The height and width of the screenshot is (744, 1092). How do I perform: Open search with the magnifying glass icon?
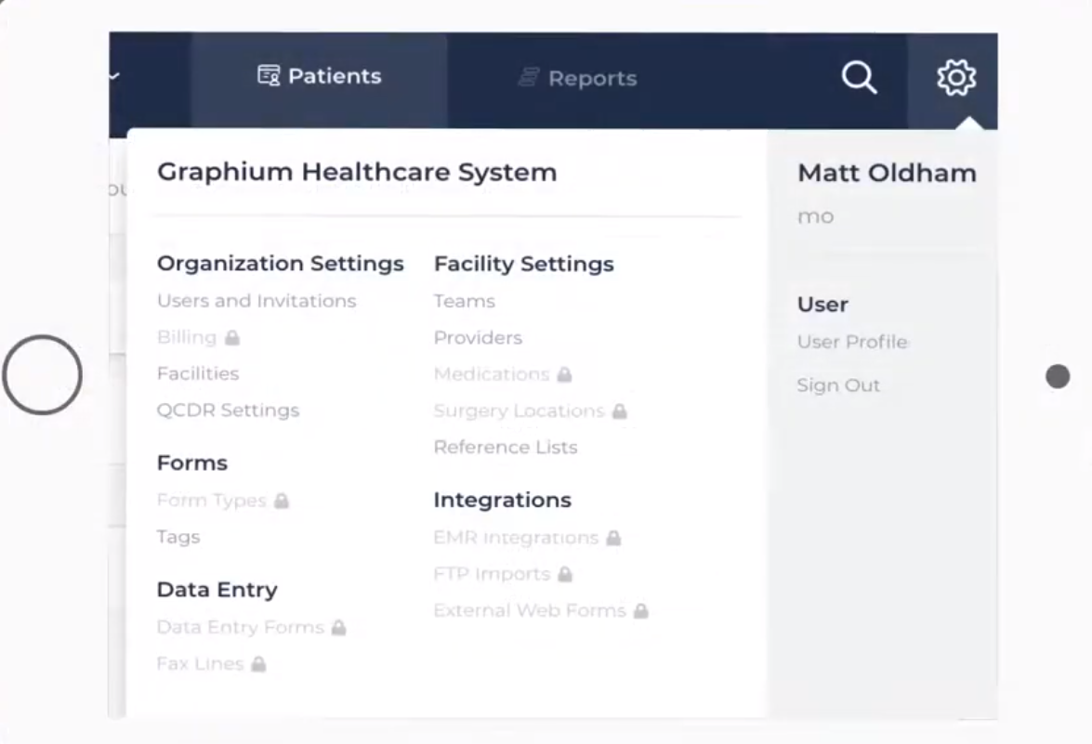(859, 78)
